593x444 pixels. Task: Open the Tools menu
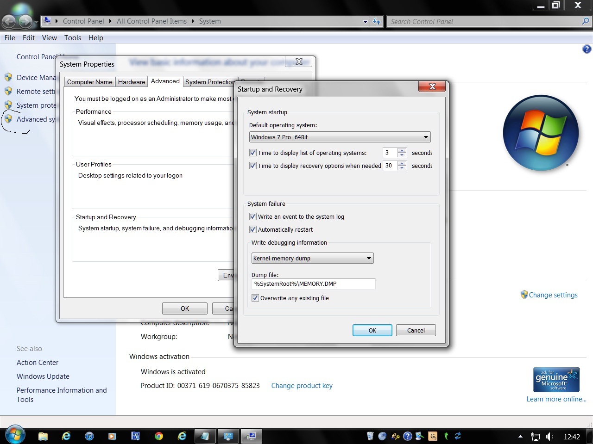point(73,38)
